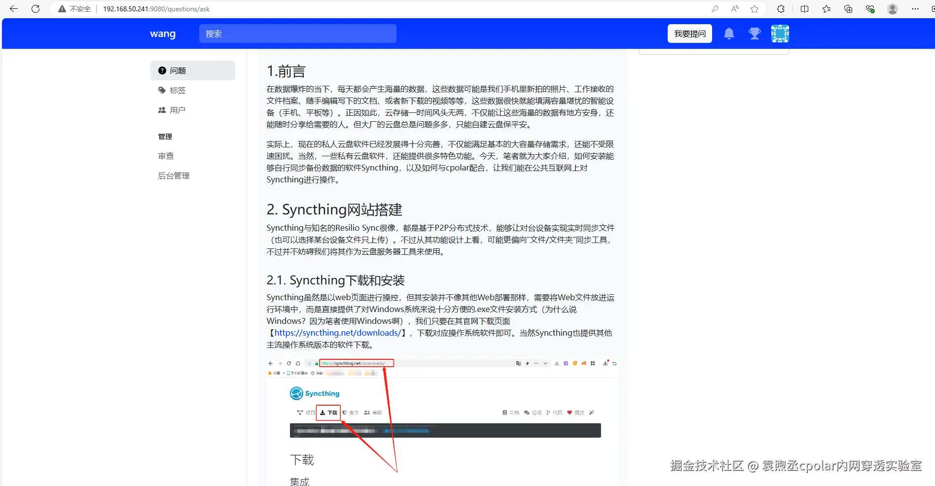Open the notifications bell icon
Viewport: 935px width, 486px height.
(729, 34)
